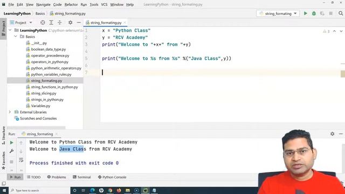Place cursor on editor line 7
The width and height of the screenshot is (345, 194).
pyautogui.click(x=220, y=72)
